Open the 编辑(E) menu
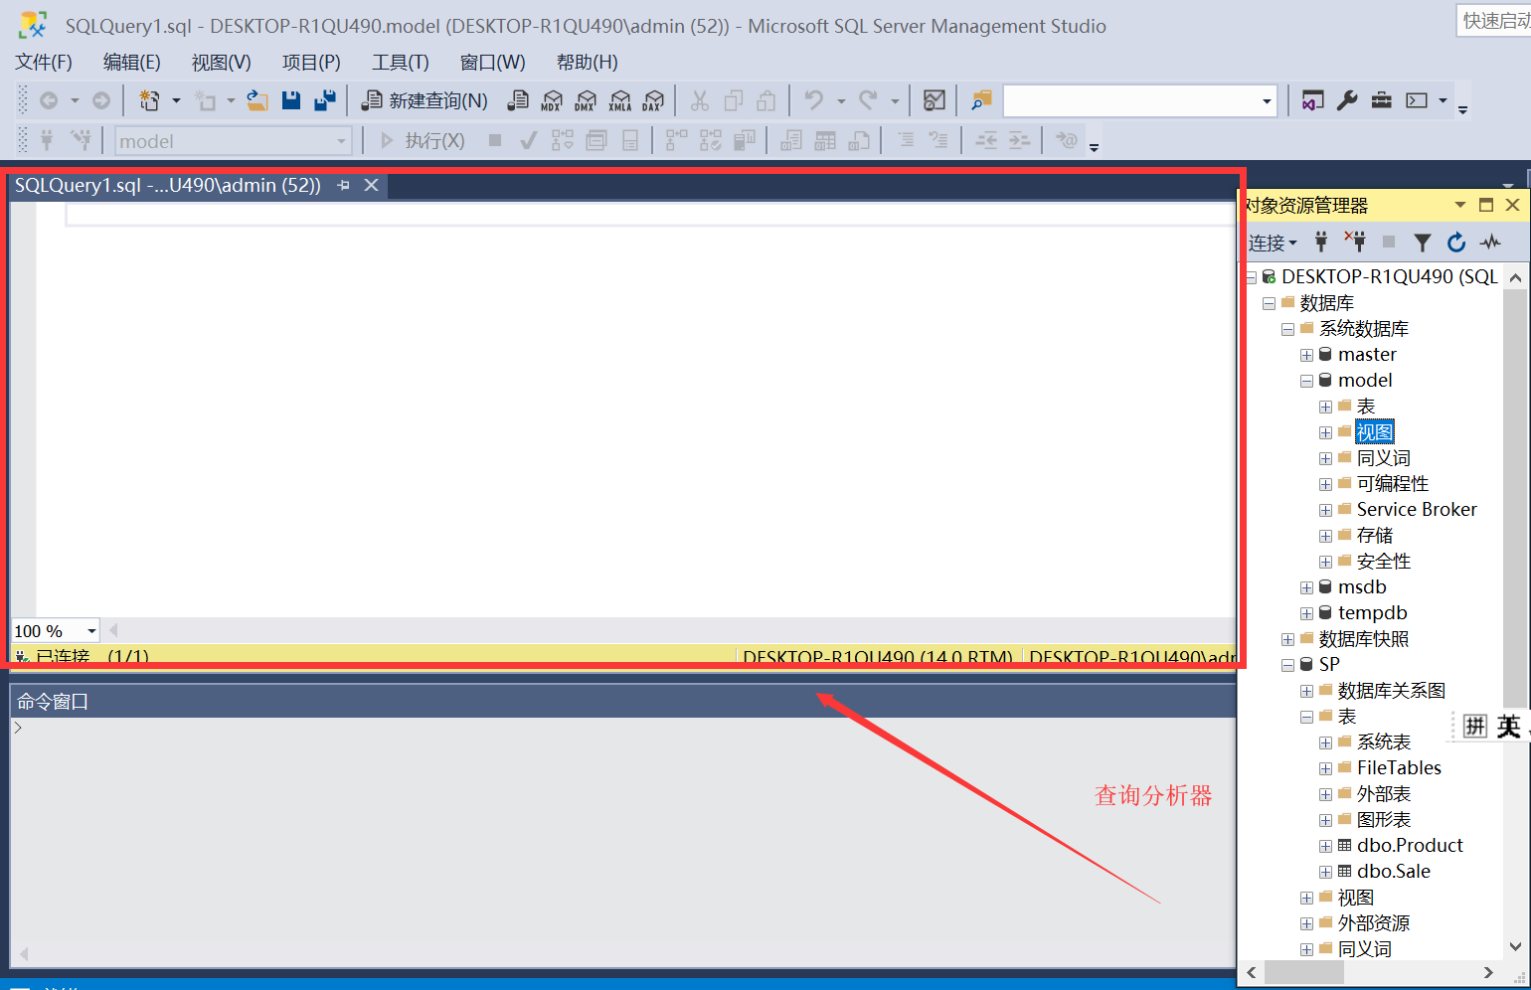1531x990 pixels. pos(132,62)
